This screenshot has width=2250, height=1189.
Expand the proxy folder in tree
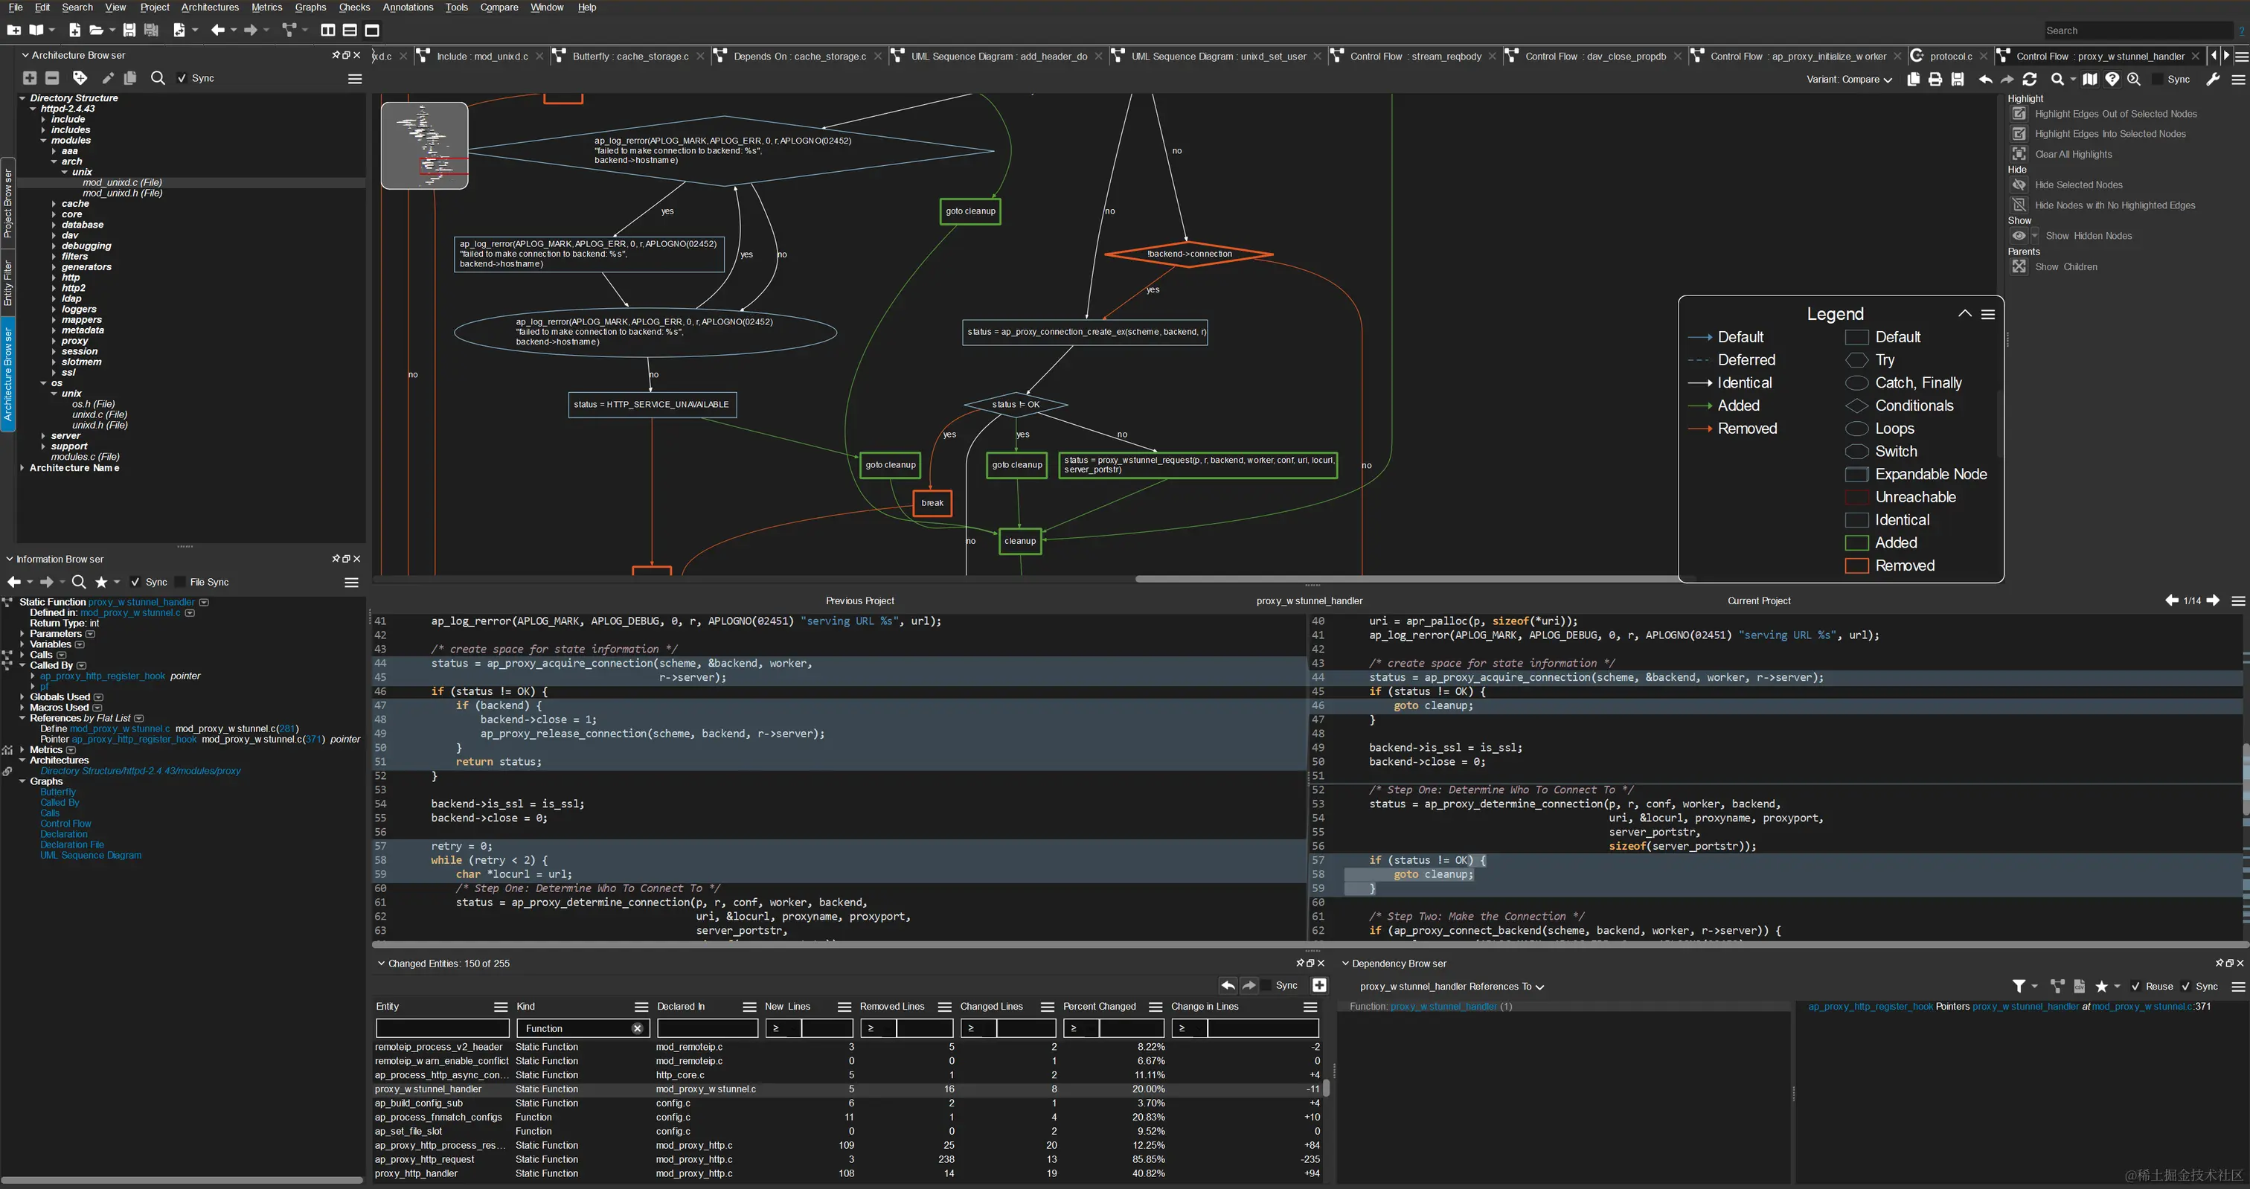pos(54,341)
